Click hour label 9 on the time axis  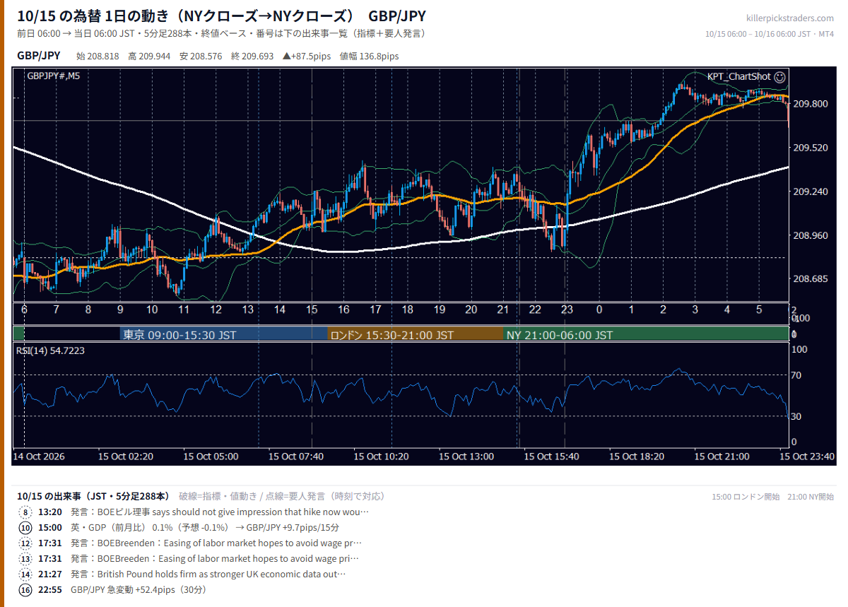(x=120, y=310)
